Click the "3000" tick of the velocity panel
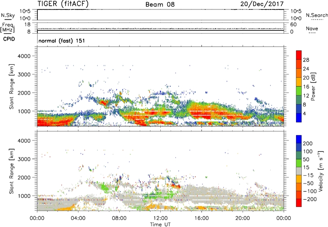The image size is (328, 227). point(24,159)
